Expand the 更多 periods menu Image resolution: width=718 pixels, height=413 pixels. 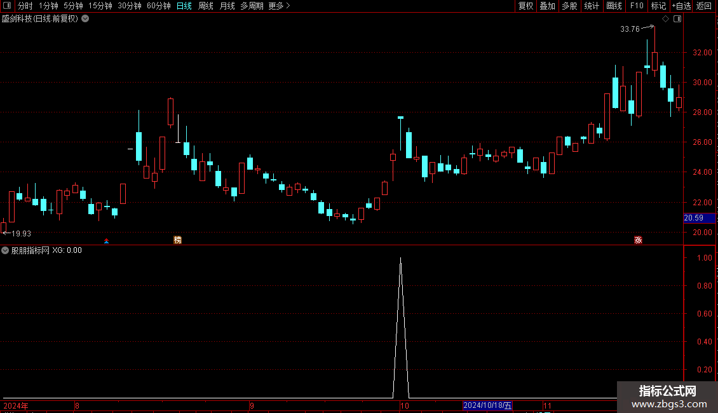point(279,6)
